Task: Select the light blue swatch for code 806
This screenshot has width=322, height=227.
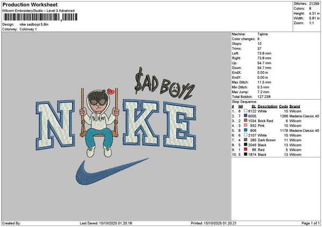Action: (245, 130)
